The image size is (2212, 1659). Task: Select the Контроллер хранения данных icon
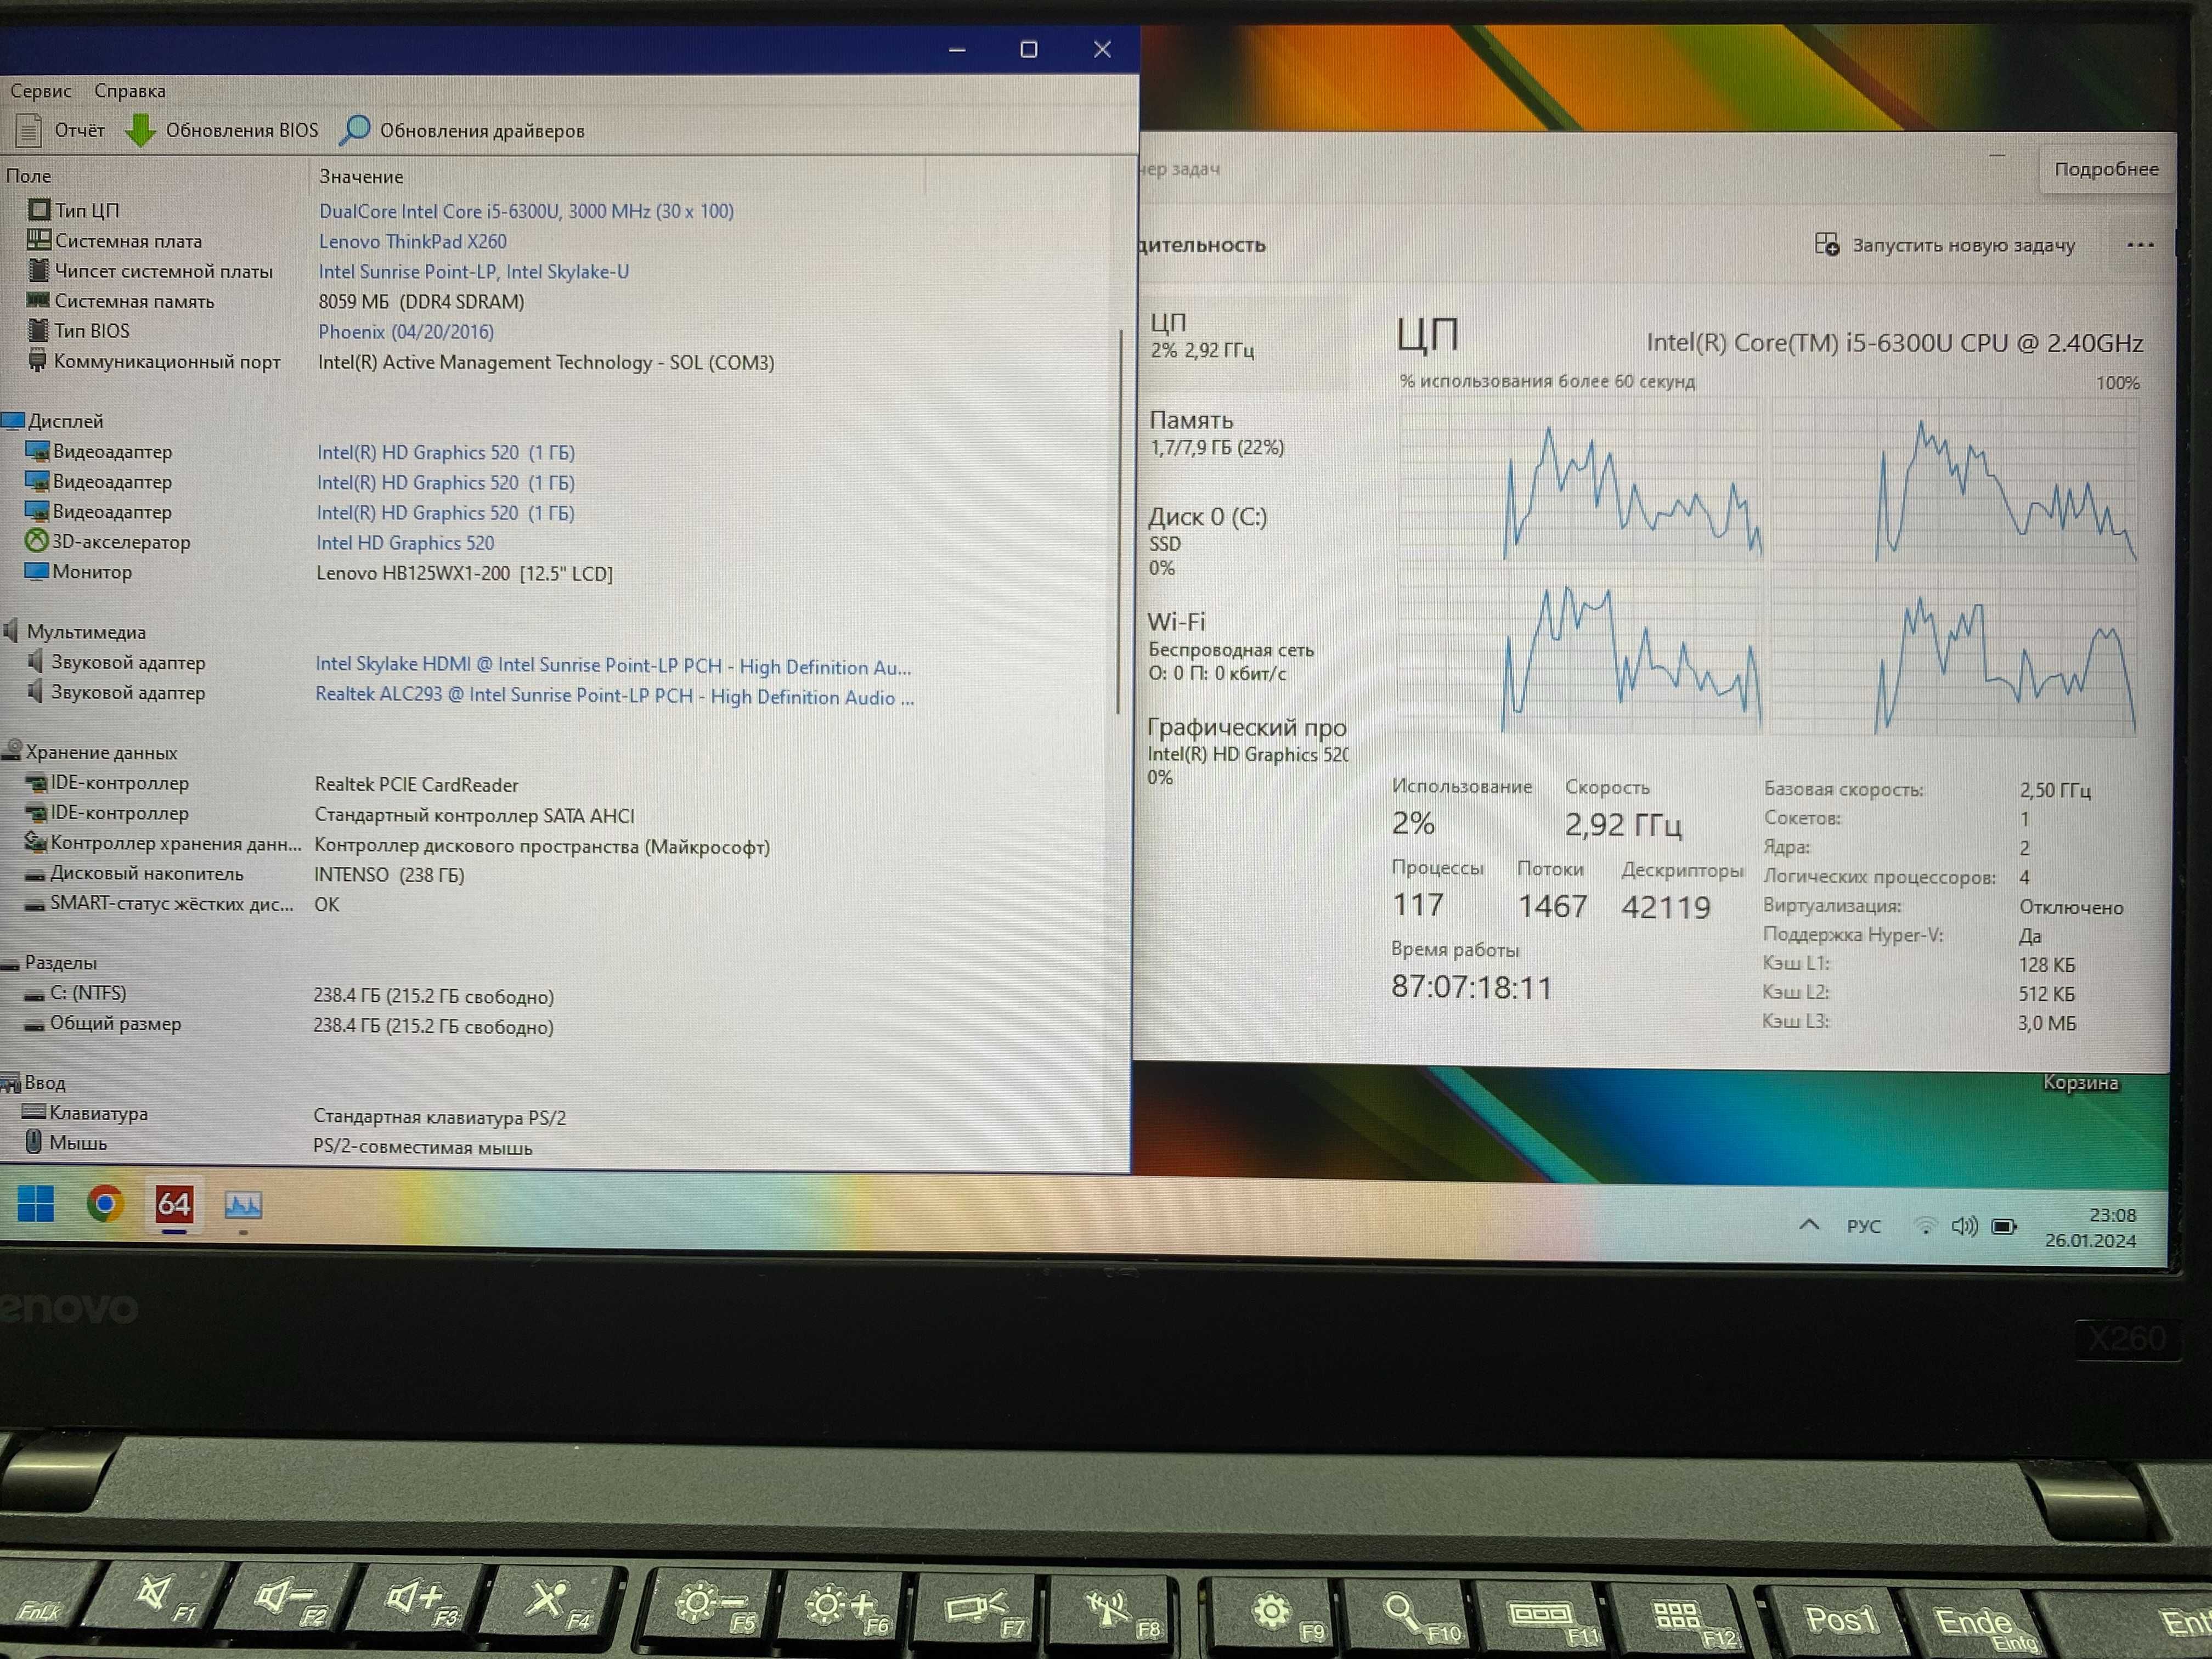[x=35, y=842]
